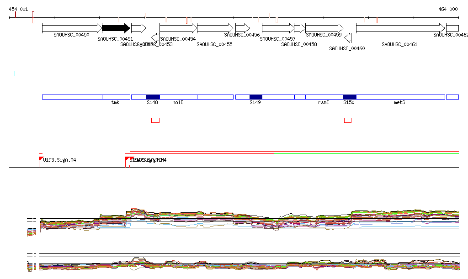
Task: Click the SAOUHSC_00459 label text
Action: 324,35
